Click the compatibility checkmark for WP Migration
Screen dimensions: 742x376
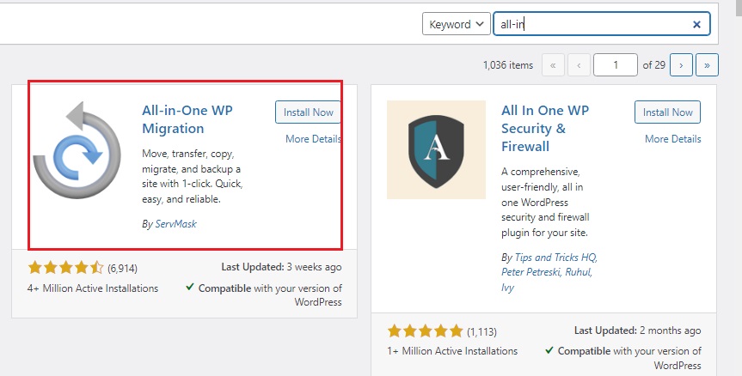coord(190,287)
